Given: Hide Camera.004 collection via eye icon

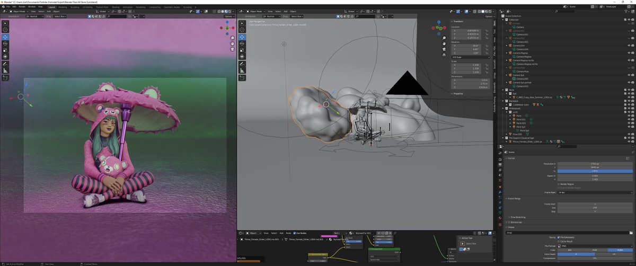Looking at the screenshot, I should click(629, 46).
